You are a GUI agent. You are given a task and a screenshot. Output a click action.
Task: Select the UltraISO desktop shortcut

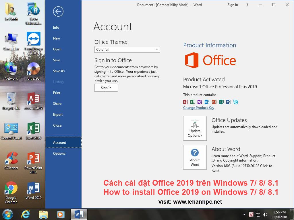33,71
